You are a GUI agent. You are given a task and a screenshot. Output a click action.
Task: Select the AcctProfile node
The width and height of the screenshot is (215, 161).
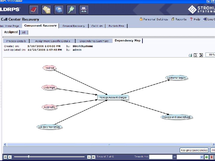[x=49, y=107]
